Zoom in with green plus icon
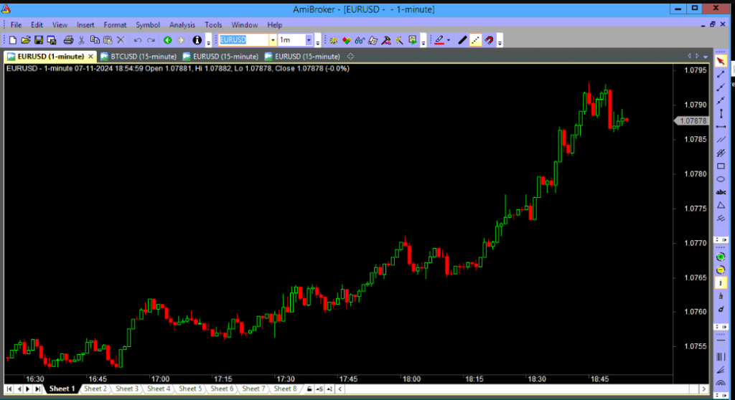The height and width of the screenshot is (400, 735). pos(721,257)
